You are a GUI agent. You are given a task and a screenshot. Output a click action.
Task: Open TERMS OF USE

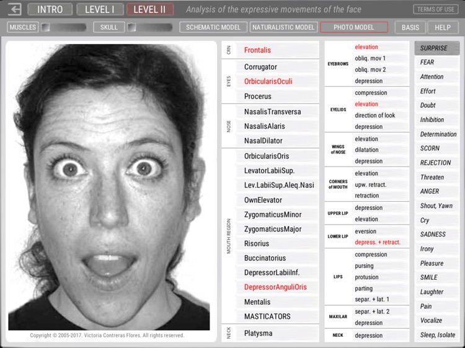click(436, 9)
